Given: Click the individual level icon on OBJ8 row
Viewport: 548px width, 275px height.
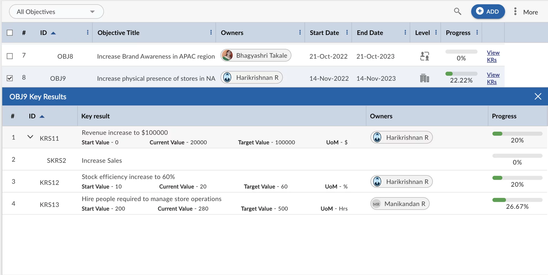Looking at the screenshot, I should click(x=425, y=56).
